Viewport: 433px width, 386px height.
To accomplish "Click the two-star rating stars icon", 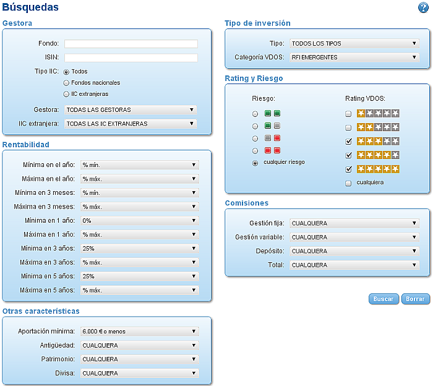I will click(x=378, y=127).
